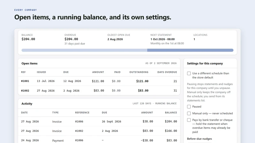This screenshot has width=255, height=143.
Task: Click reference #1002 in Activity table
Action: [79, 131]
